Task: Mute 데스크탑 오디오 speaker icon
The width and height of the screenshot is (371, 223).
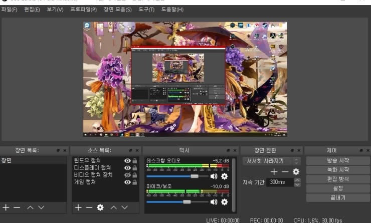Action: coord(214,176)
